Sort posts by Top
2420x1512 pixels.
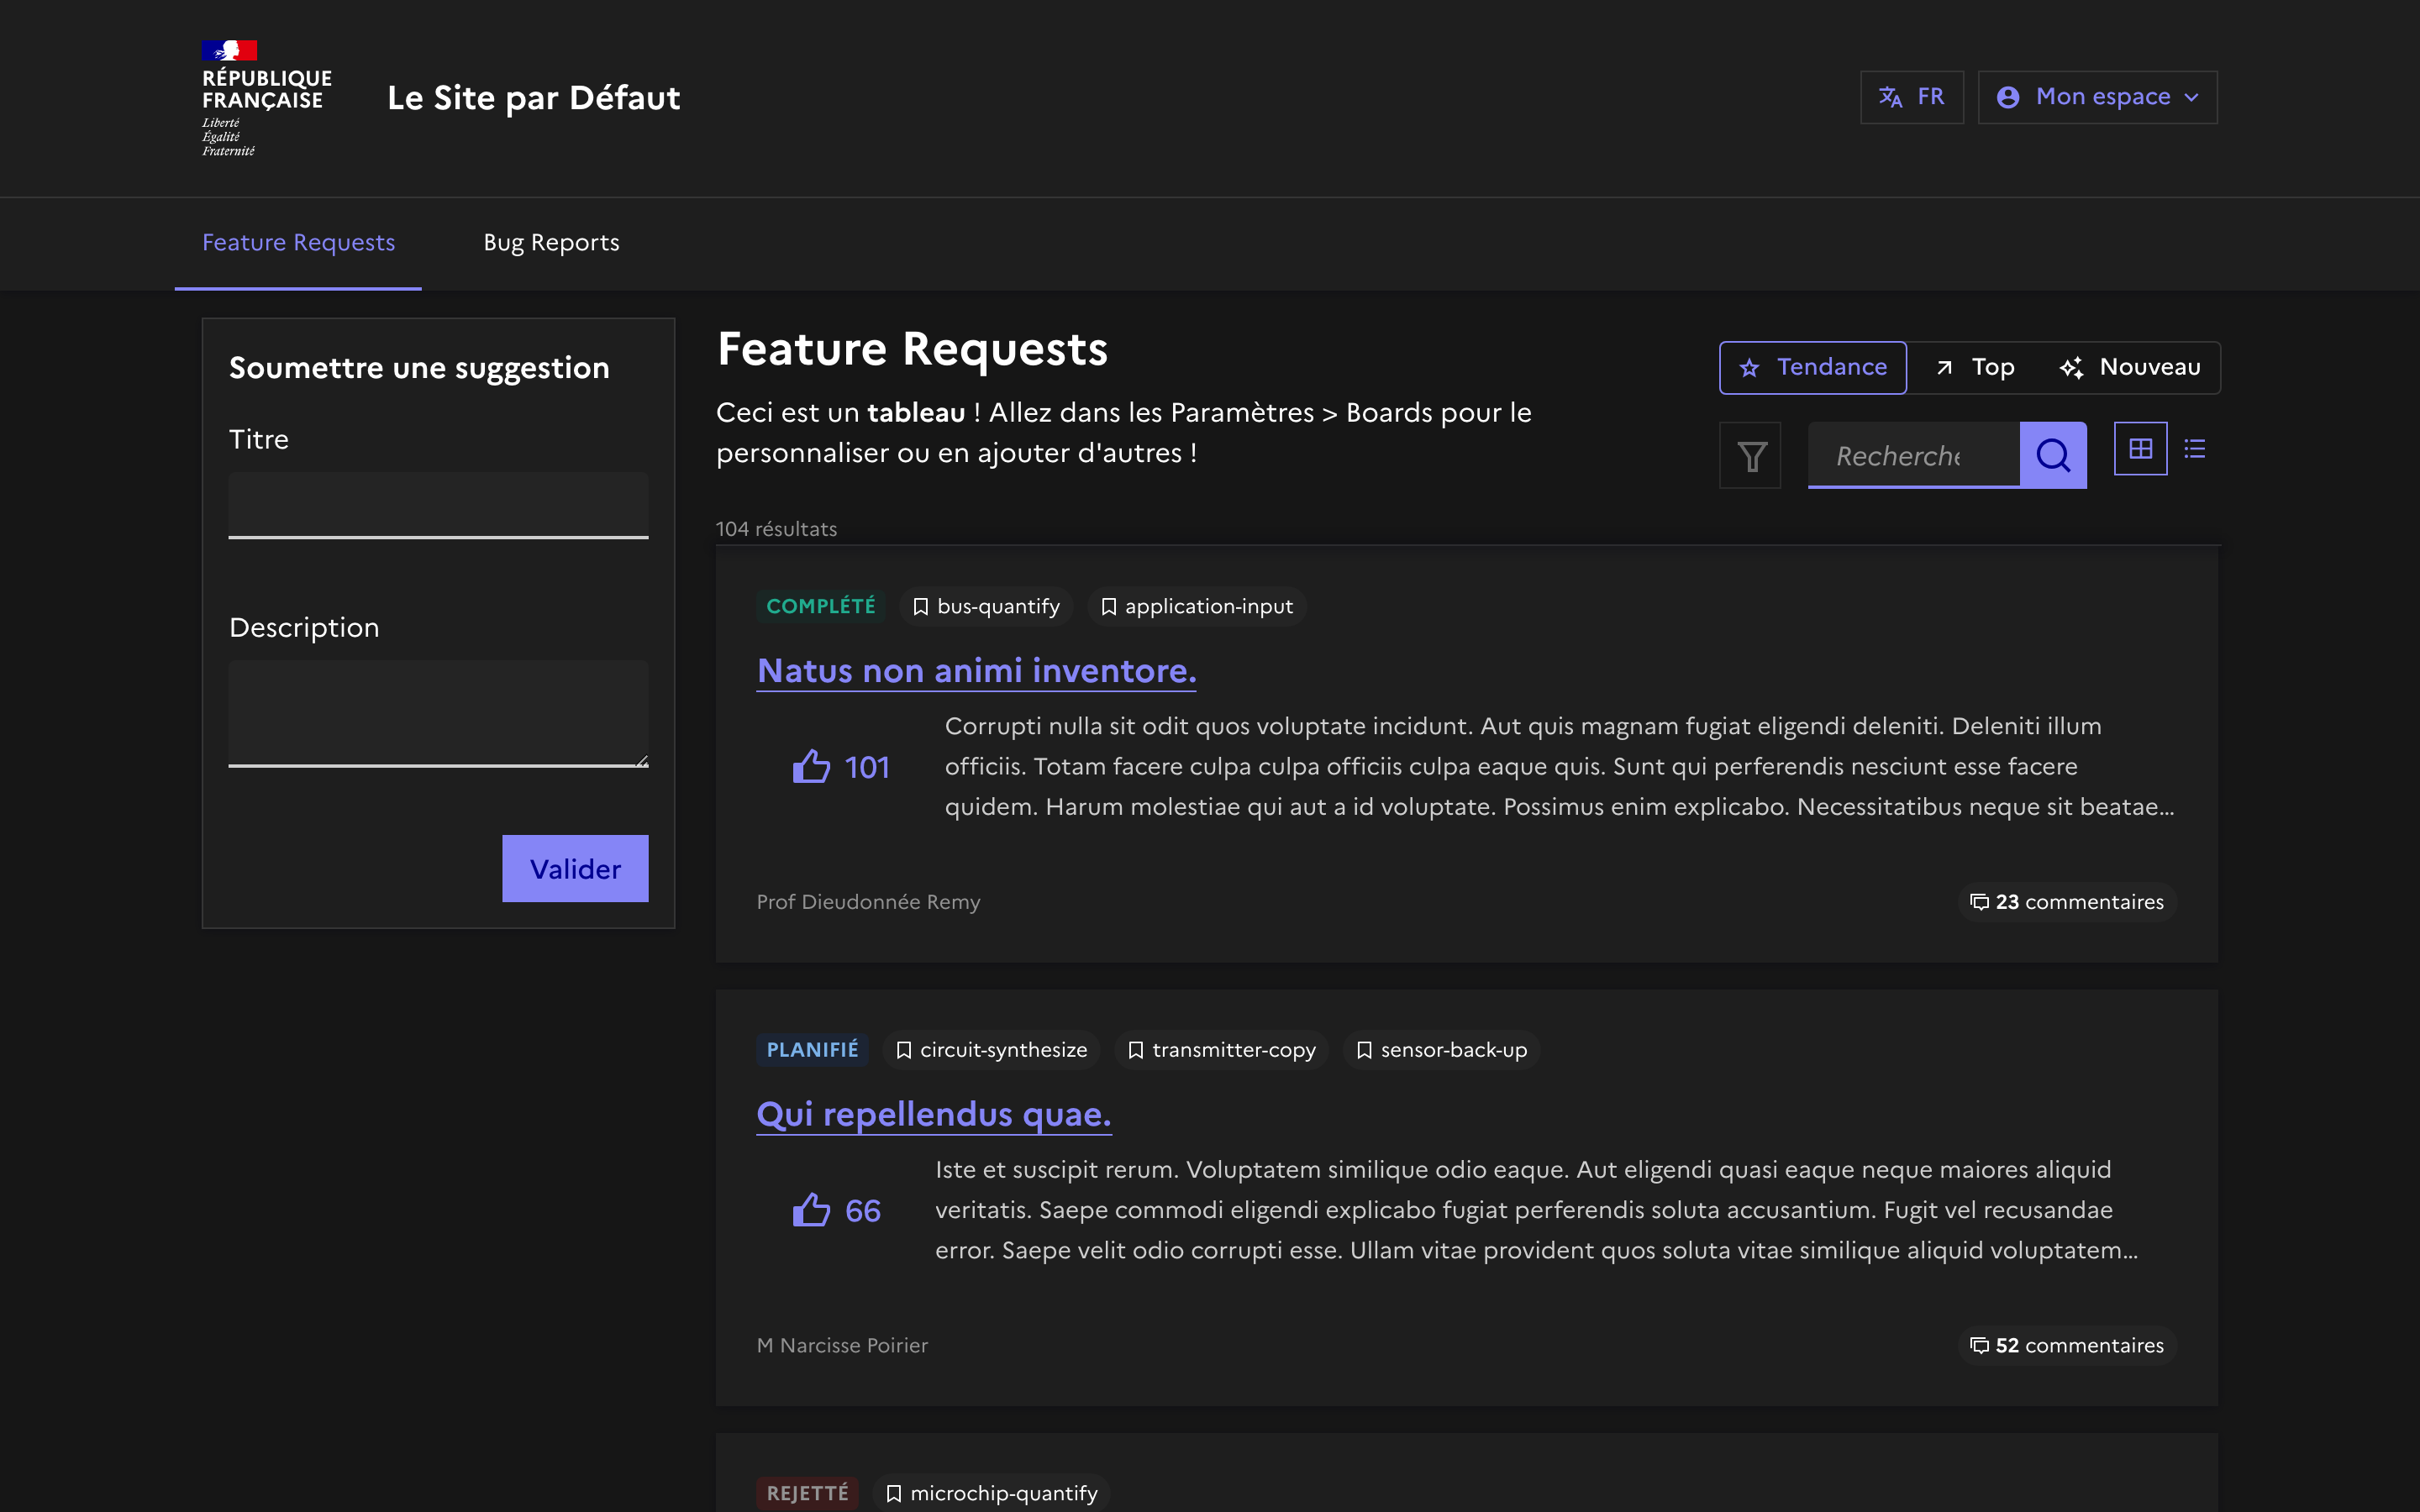pos(1975,368)
